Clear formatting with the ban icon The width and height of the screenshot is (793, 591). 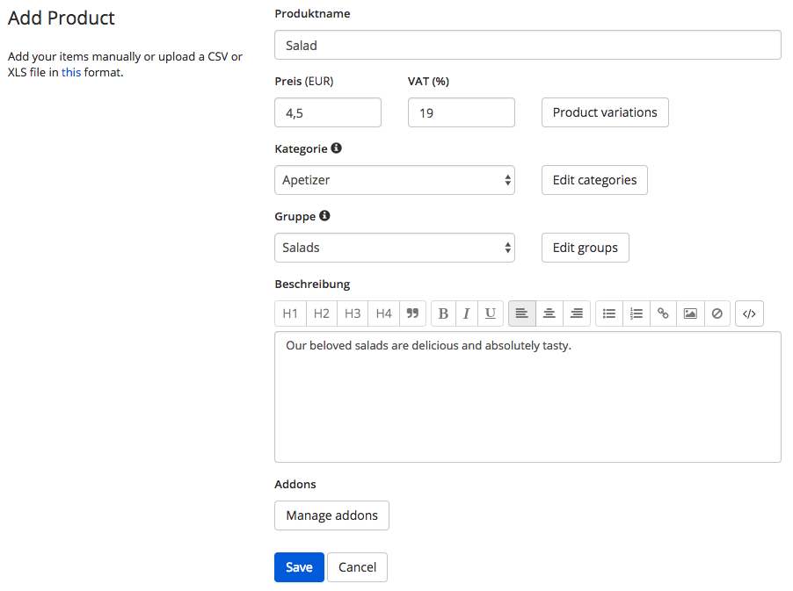[x=717, y=314]
